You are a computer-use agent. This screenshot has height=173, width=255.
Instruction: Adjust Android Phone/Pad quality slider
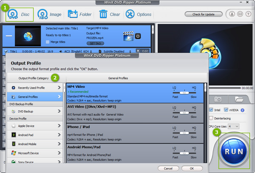point(184,153)
